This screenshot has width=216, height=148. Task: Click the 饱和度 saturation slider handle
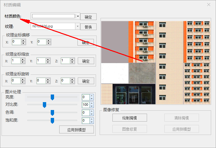pyautogui.click(x=52, y=121)
